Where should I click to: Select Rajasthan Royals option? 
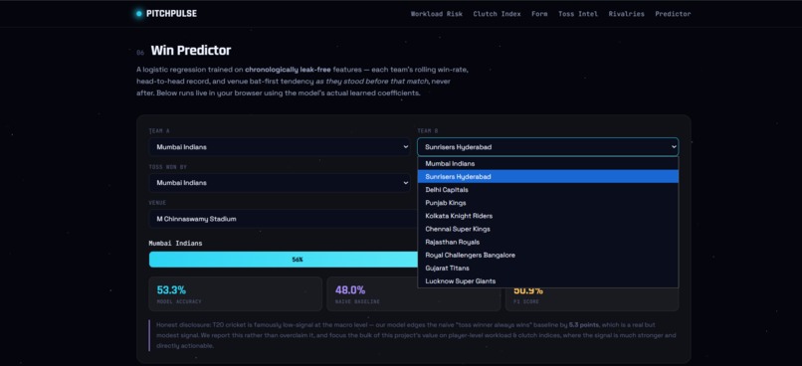[548, 242]
